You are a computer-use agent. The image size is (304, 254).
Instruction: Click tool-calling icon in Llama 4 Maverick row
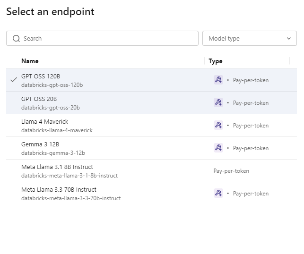[x=218, y=125]
